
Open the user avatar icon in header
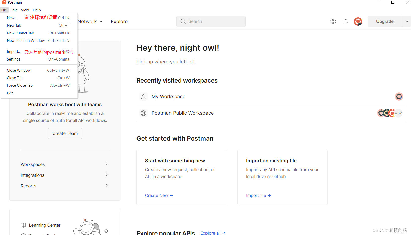pos(358,21)
